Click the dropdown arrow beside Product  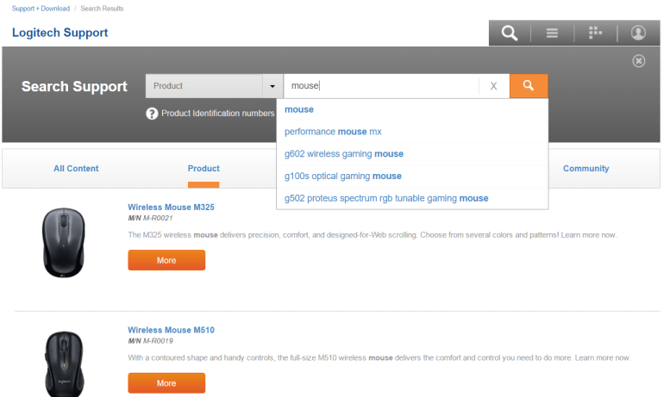point(272,86)
